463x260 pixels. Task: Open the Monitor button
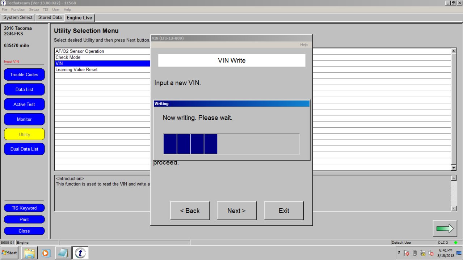pos(24,119)
